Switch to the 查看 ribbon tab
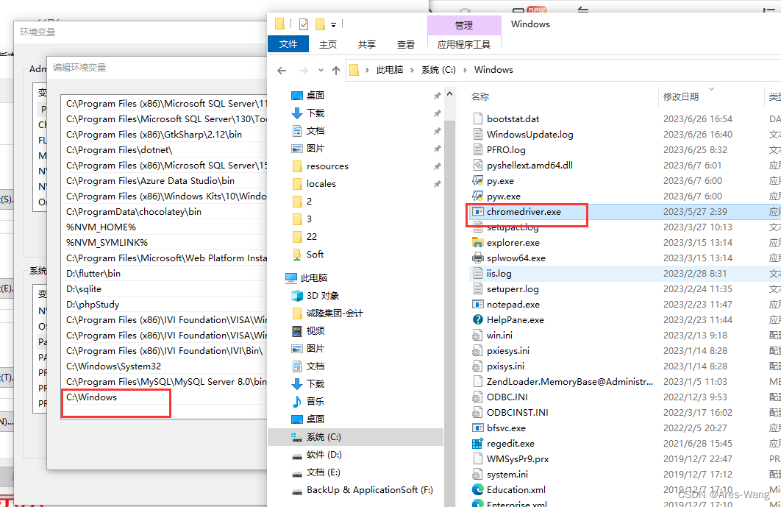Viewport: 781px width, 507px height. point(405,44)
